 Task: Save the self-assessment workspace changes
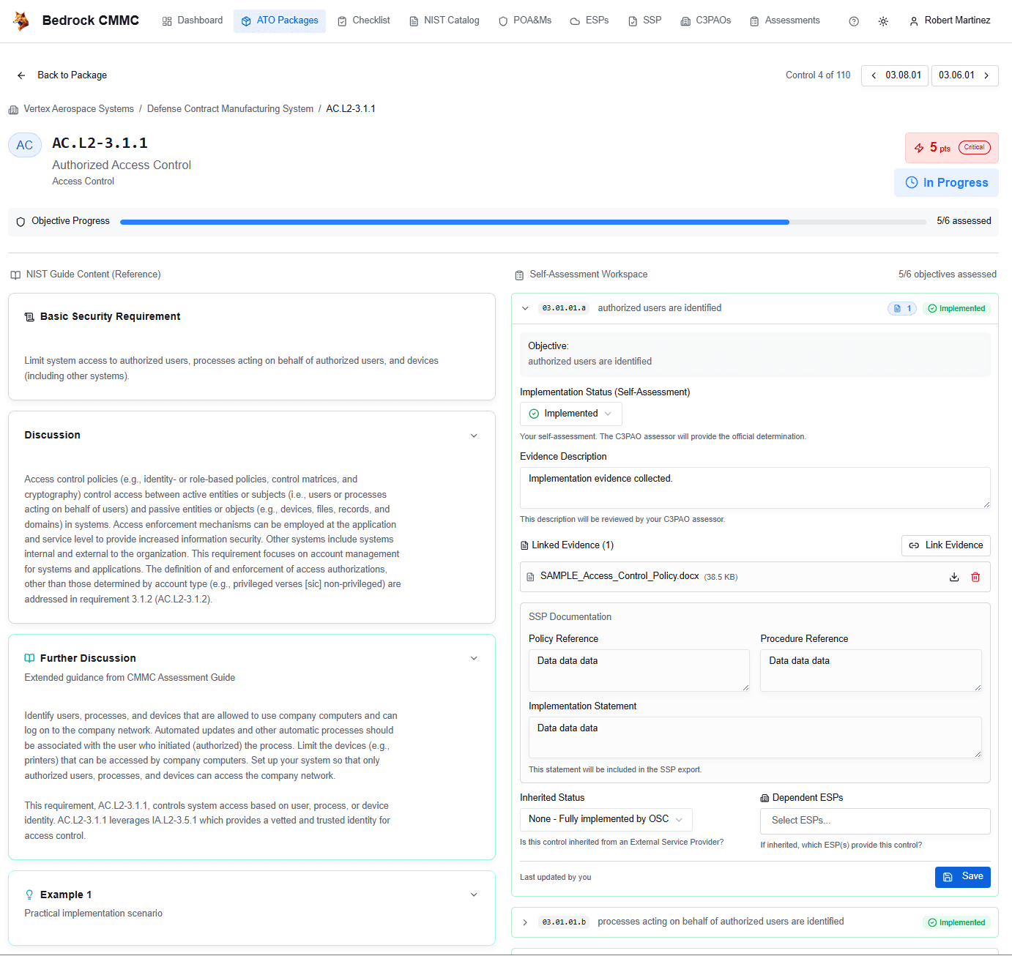pyautogui.click(x=963, y=876)
